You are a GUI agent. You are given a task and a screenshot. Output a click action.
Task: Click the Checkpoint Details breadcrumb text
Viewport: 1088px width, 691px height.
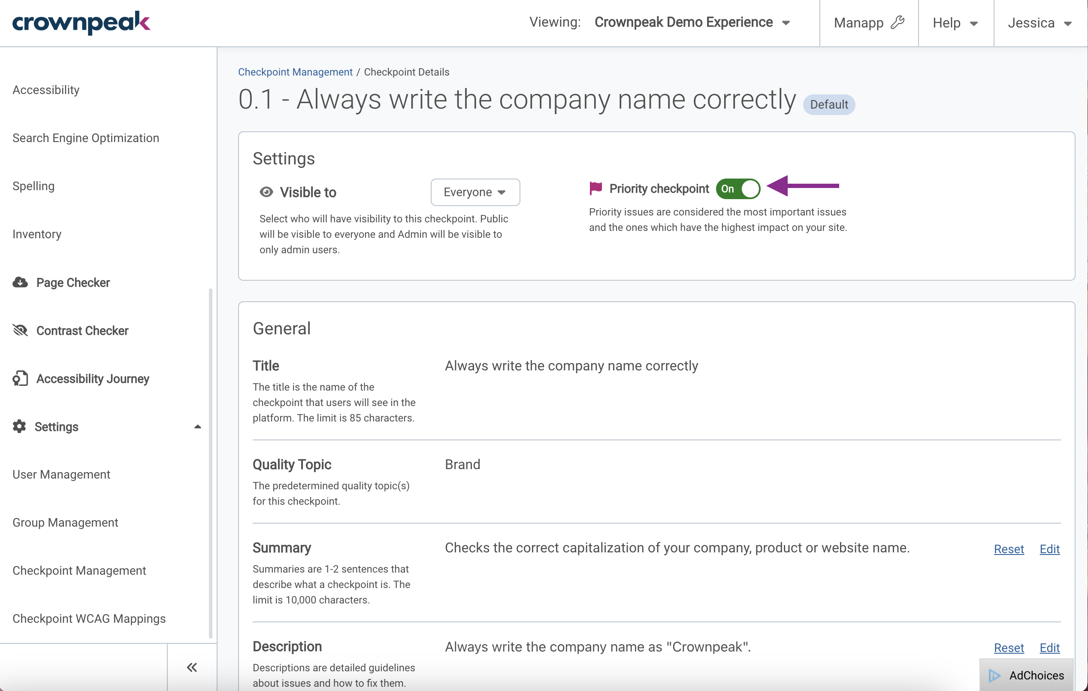click(406, 72)
